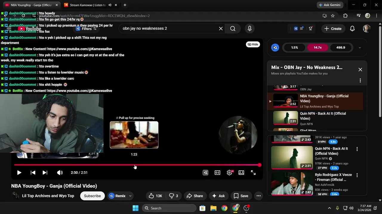Share the video
382x214 pixels.
[x=195, y=196]
